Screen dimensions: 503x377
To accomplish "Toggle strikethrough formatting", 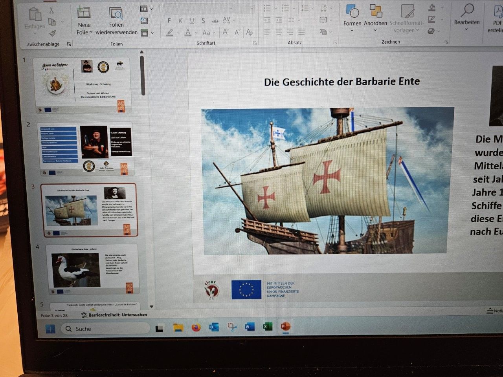I will 215,20.
